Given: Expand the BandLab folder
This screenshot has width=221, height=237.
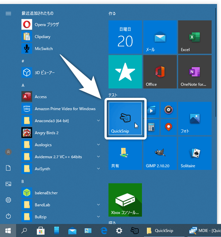Looking at the screenshot, I should coord(61,205).
